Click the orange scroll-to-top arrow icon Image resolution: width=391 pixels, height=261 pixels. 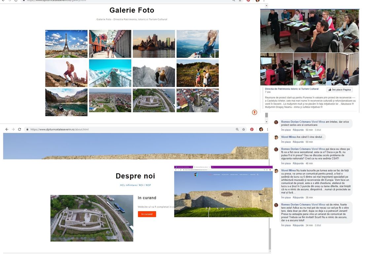254,112
